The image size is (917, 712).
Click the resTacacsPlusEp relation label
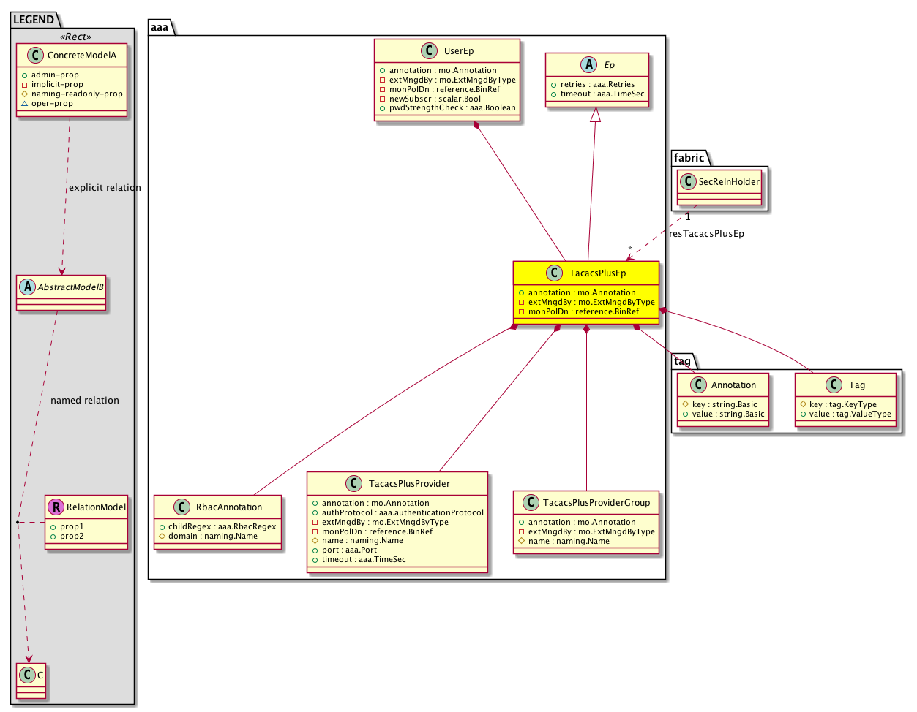706,234
